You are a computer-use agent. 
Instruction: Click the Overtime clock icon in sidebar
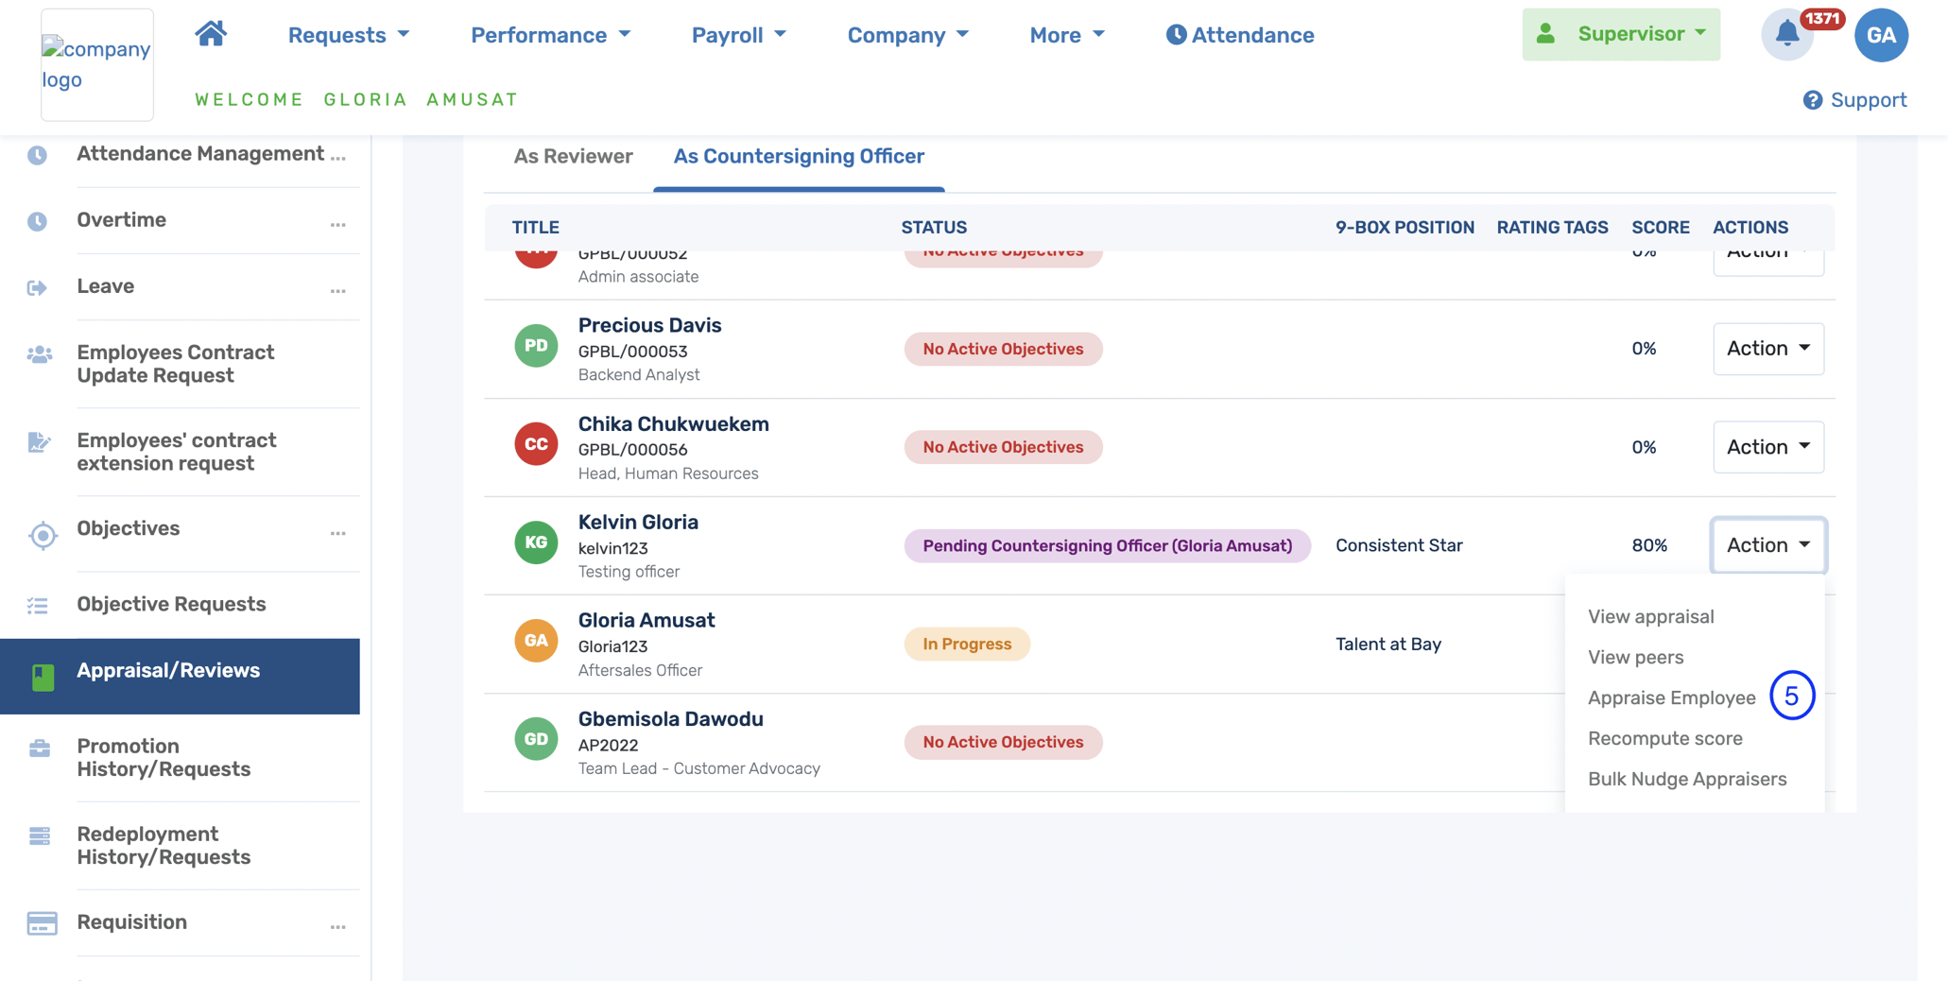(38, 221)
